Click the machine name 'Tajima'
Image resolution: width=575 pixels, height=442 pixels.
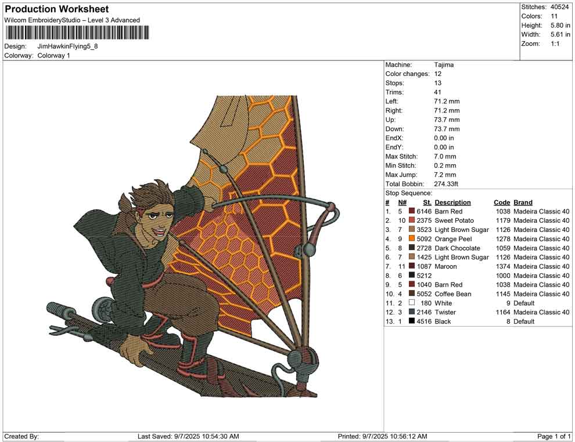click(x=444, y=65)
